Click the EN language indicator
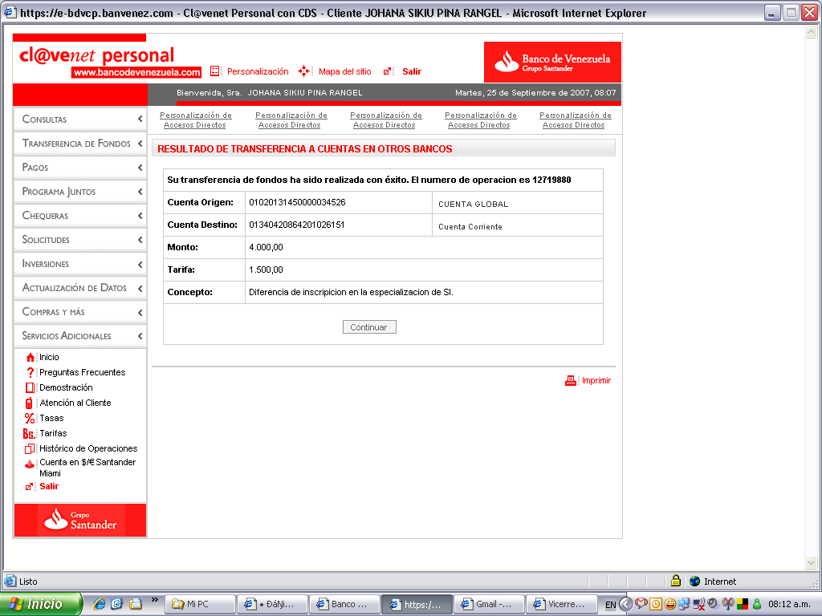The width and height of the screenshot is (822, 616). [611, 605]
